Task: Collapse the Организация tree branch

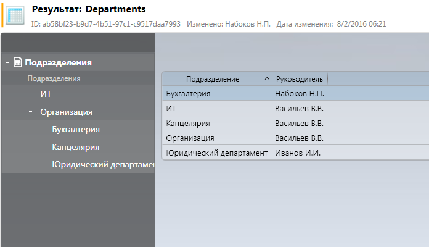Action: coord(30,112)
